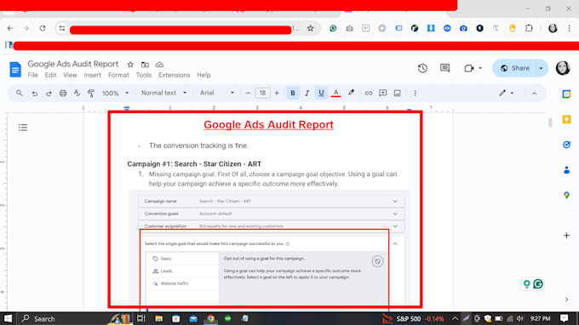
Task: Open the browser Extensions puzzle icon
Action: 529,28
